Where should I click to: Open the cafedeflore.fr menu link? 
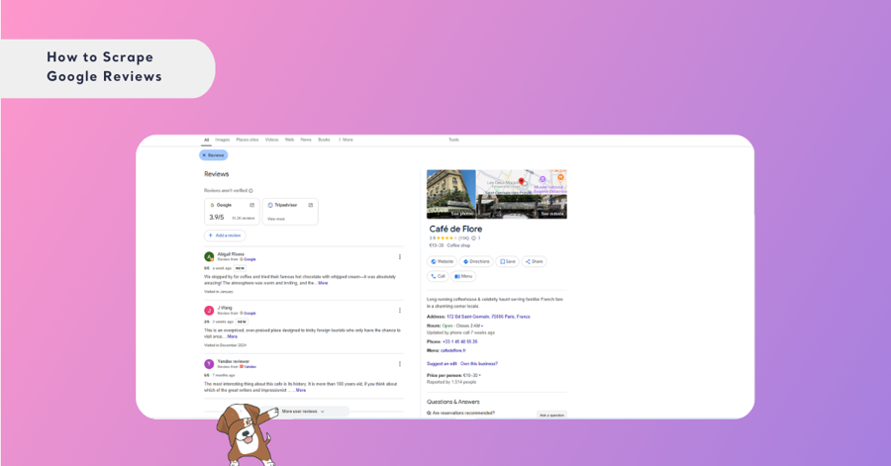[452, 351]
